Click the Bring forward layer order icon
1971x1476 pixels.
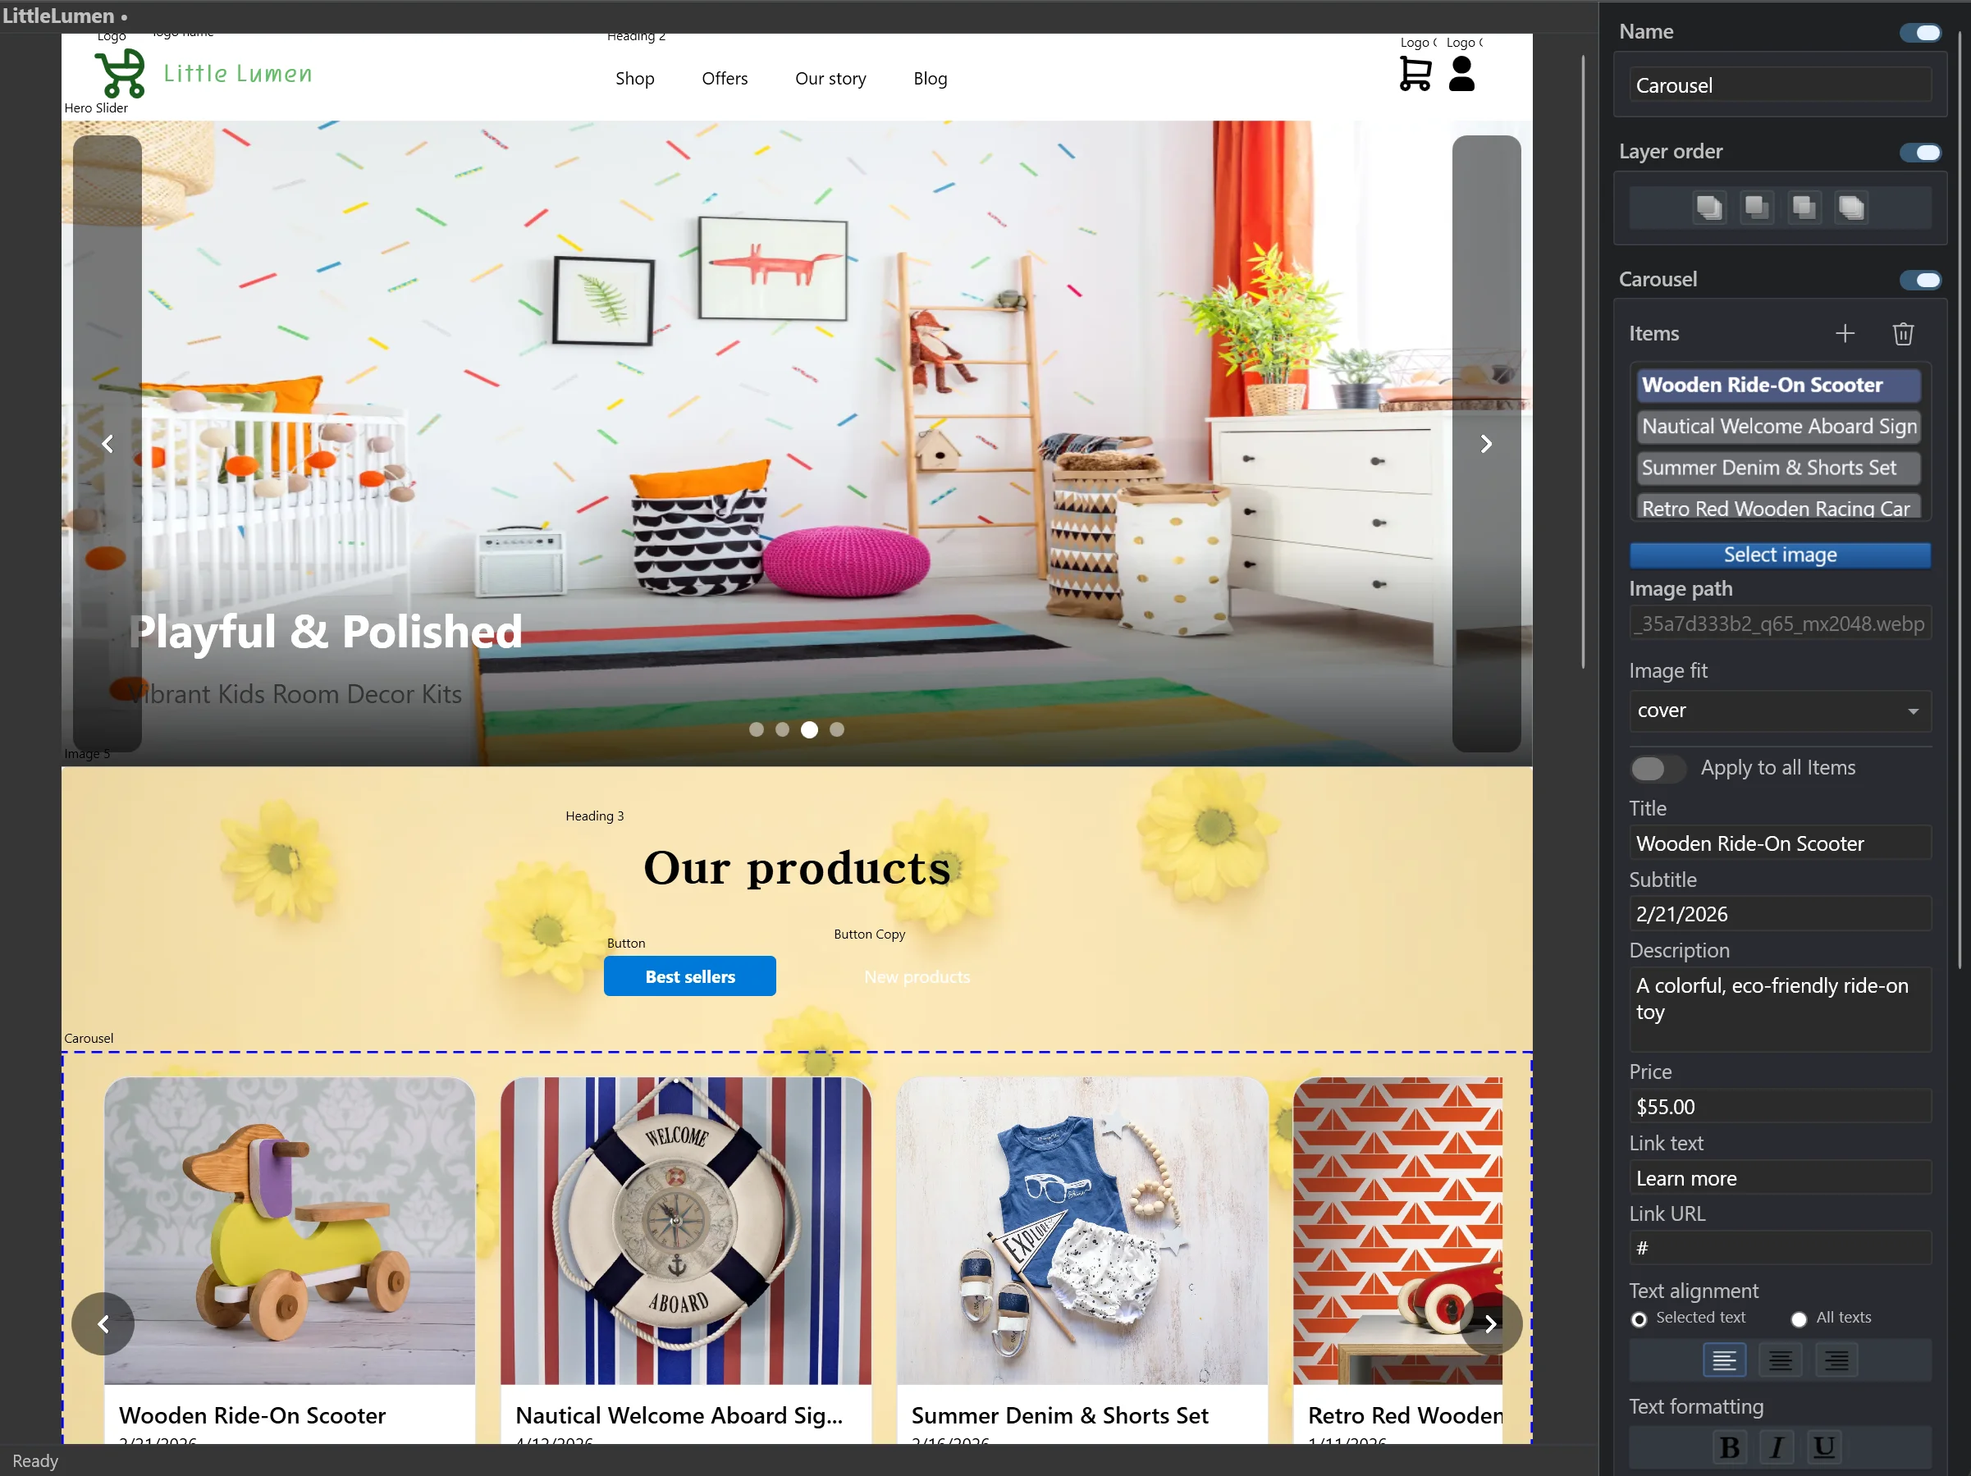click(x=1756, y=208)
